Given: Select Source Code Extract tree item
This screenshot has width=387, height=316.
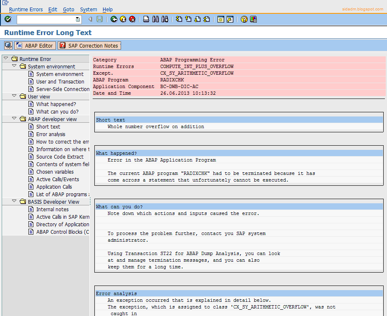Looking at the screenshot, I should click(x=60, y=157).
